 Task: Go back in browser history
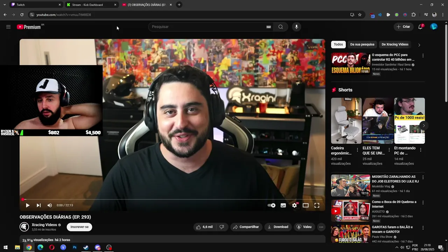(x=5, y=15)
